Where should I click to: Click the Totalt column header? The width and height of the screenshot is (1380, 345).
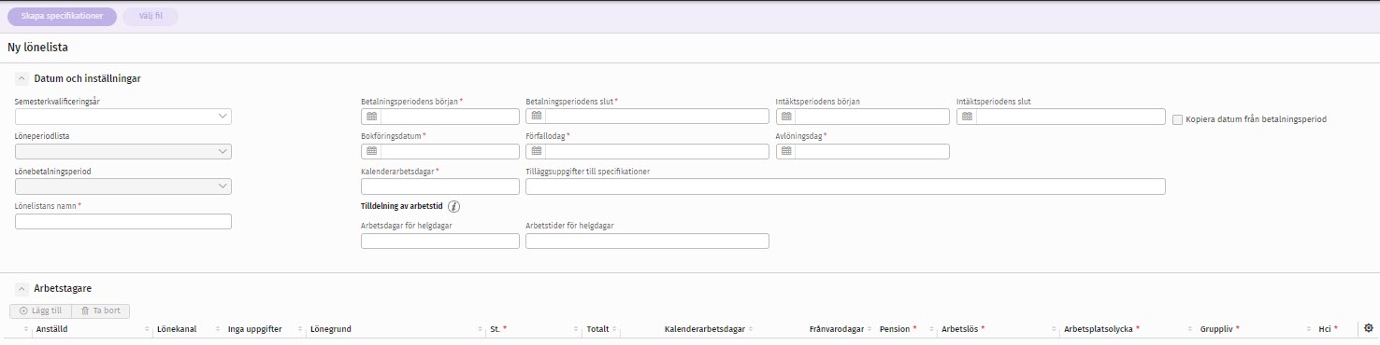(x=597, y=329)
